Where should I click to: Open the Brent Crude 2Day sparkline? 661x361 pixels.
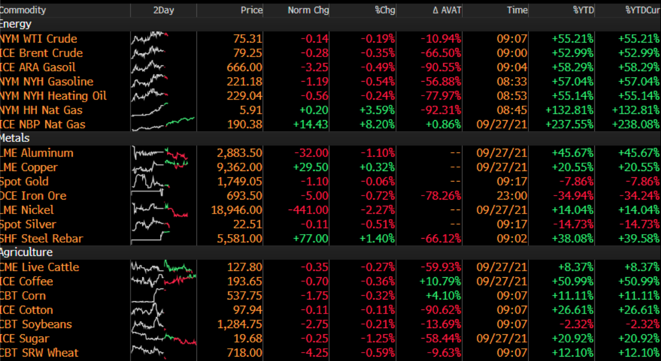pos(148,53)
